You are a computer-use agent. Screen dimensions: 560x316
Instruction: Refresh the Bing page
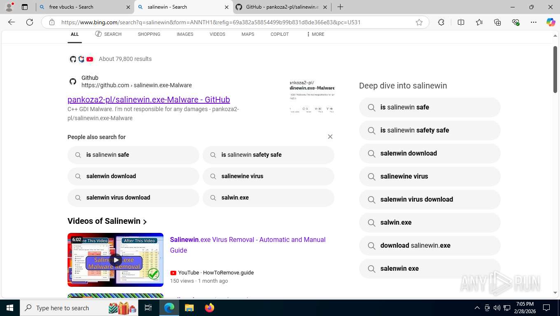point(30,22)
